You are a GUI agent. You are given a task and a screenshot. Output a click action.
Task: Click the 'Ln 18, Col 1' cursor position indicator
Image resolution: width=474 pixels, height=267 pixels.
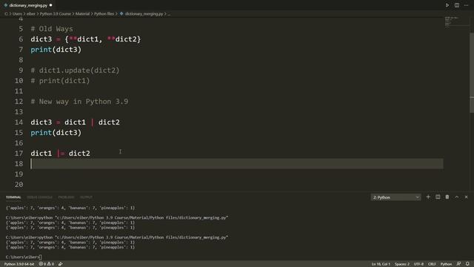tap(381, 264)
